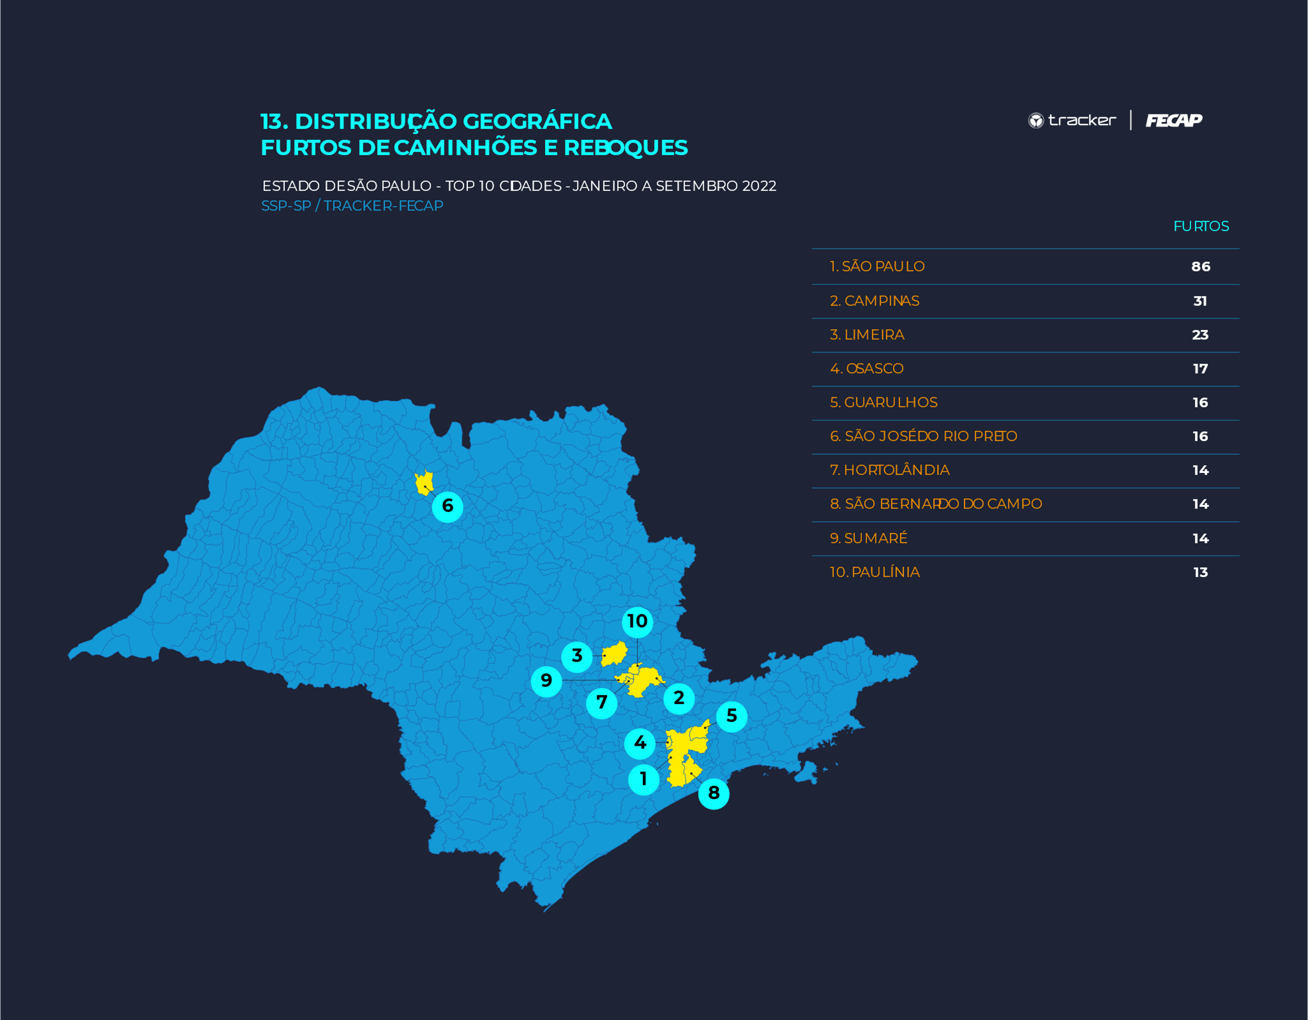
Task: Click map marker number 6
Action: coord(447,506)
